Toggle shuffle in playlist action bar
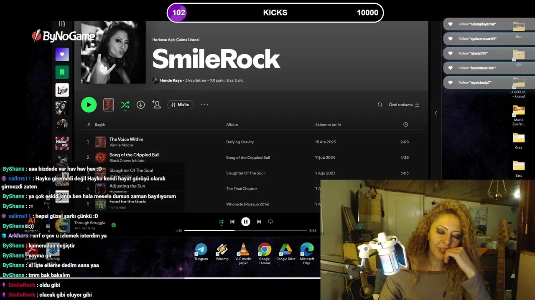Screen dimensions: 535x300 125,105
